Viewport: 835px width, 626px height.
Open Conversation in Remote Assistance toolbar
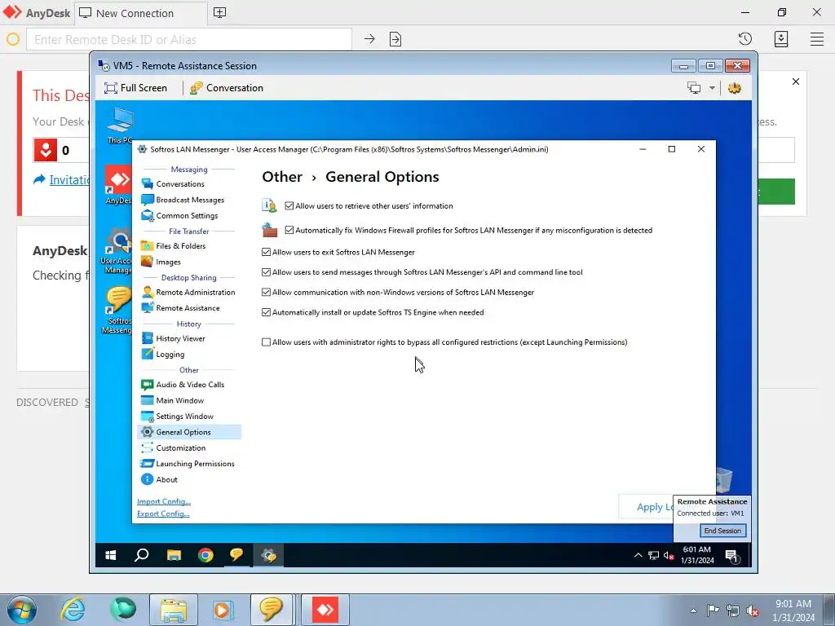pyautogui.click(x=227, y=88)
